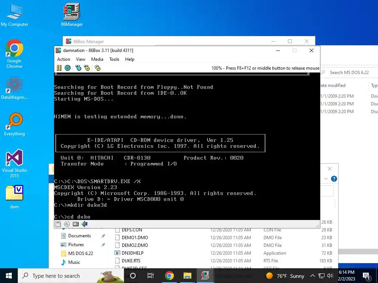Open 86Box Settings toolbar icon

97,68
